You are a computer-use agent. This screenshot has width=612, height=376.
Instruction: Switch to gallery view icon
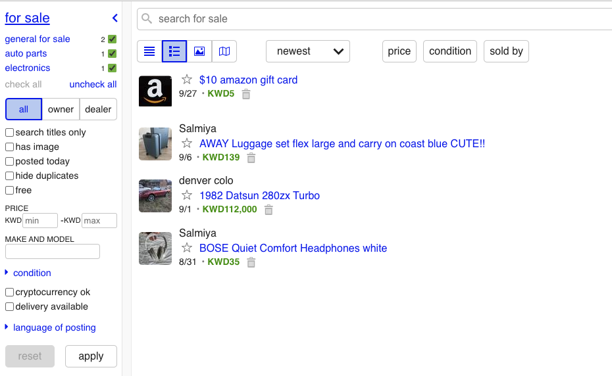199,51
